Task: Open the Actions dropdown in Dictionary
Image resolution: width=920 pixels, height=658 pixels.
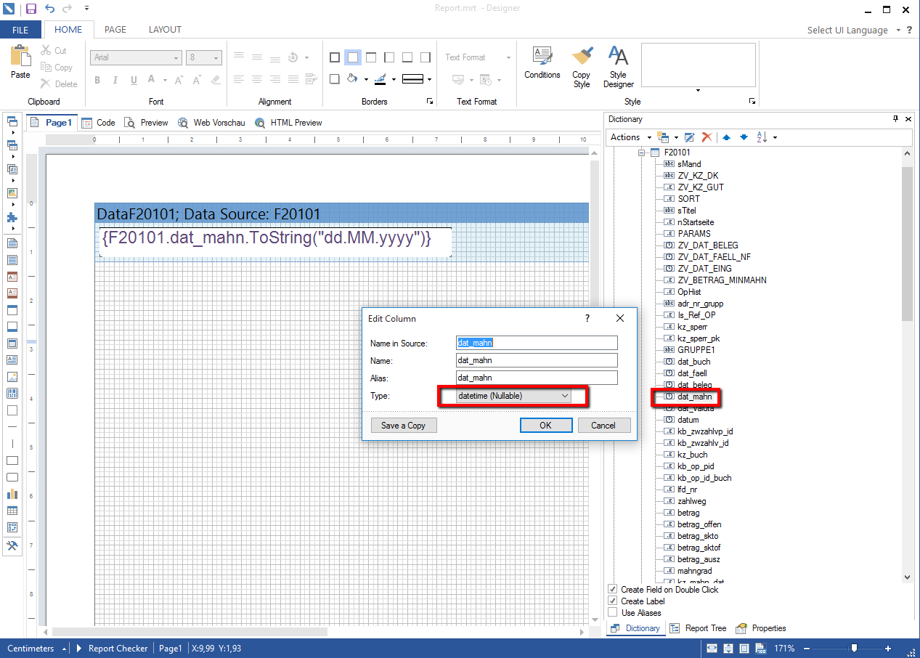Action: (630, 137)
